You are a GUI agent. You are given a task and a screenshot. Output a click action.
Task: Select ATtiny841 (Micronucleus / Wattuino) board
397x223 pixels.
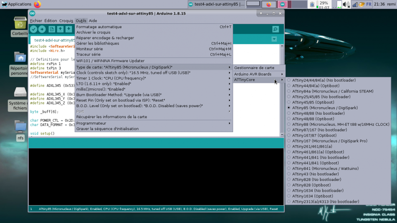click(x=338, y=169)
